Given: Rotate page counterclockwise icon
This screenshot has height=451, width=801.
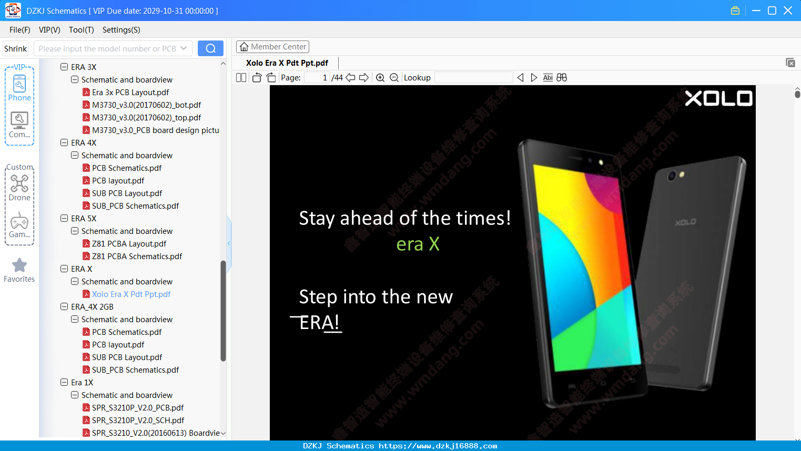Looking at the screenshot, I should click(257, 78).
